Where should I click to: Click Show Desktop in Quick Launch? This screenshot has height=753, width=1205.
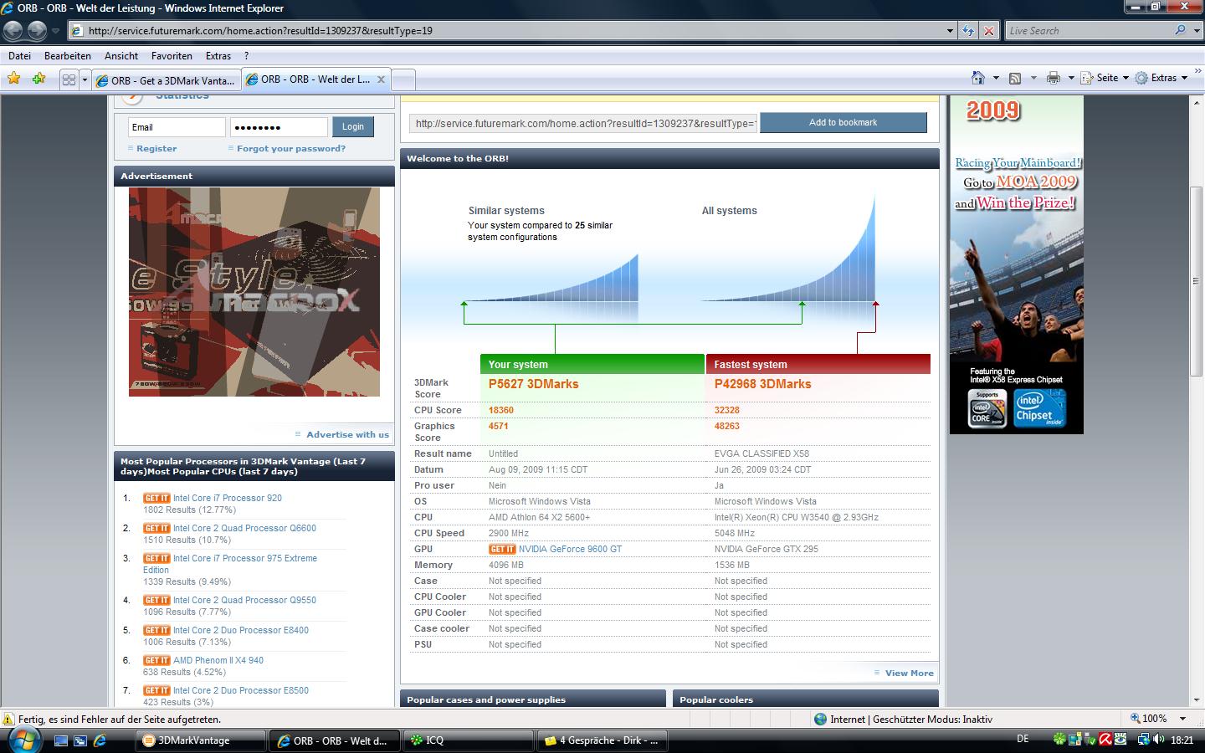tap(61, 740)
